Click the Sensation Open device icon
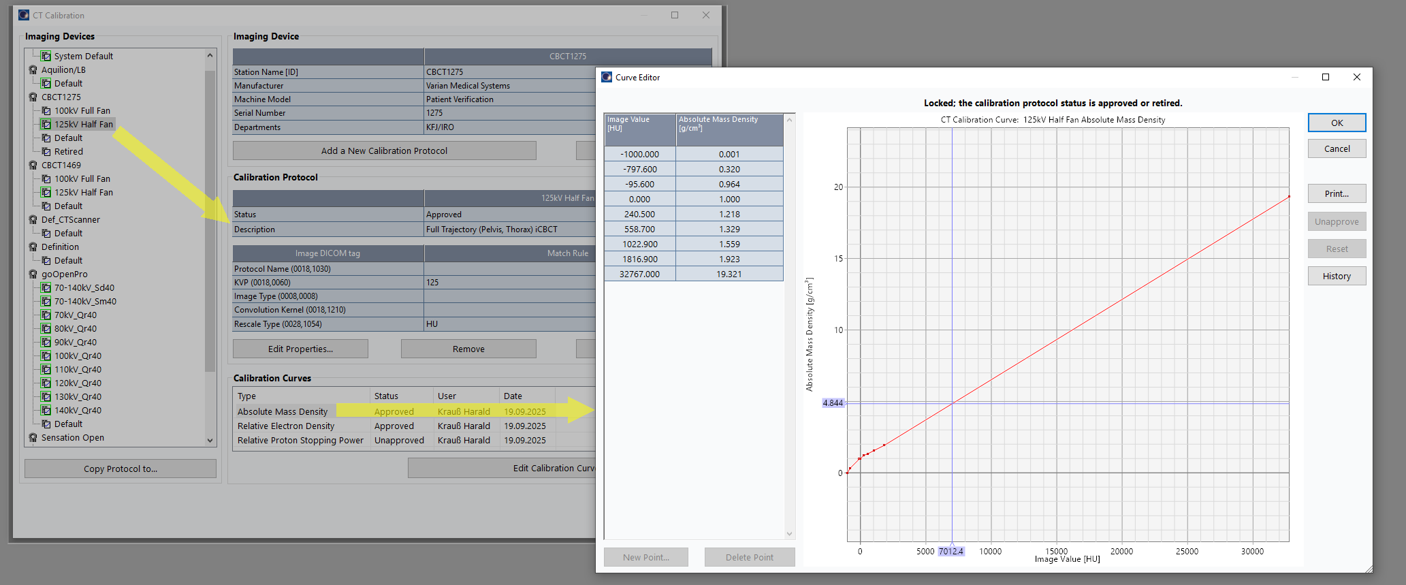The image size is (1406, 585). click(x=33, y=438)
